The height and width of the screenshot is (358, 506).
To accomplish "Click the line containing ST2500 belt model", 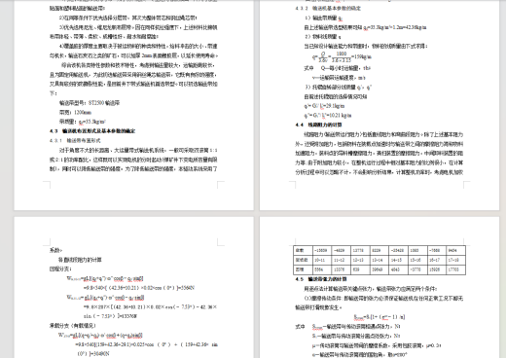I will (x=90, y=103).
